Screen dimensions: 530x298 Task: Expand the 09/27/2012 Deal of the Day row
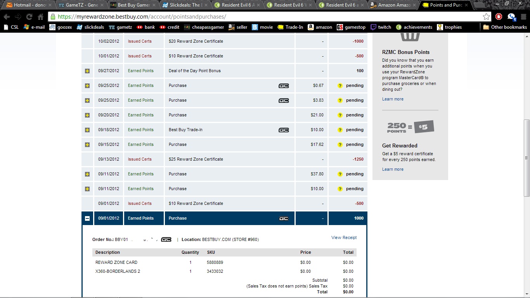coord(87,71)
